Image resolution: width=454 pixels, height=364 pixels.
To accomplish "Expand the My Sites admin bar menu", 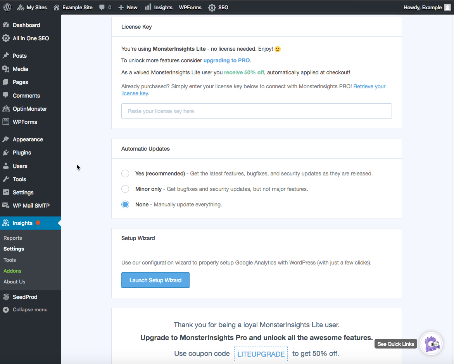I will click(32, 7).
